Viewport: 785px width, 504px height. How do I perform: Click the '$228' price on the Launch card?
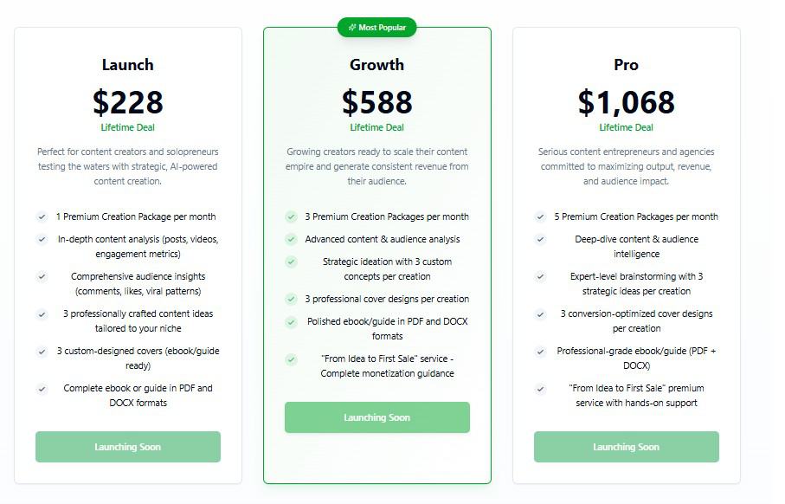coord(127,103)
